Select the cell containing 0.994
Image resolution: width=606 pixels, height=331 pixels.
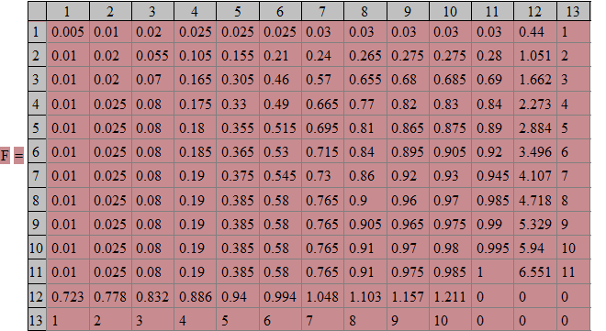pos(280,296)
